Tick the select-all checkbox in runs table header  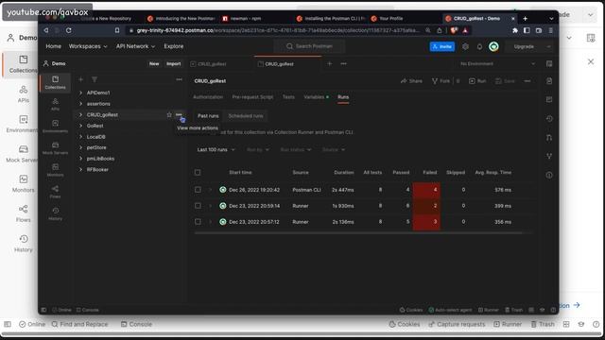tap(198, 172)
